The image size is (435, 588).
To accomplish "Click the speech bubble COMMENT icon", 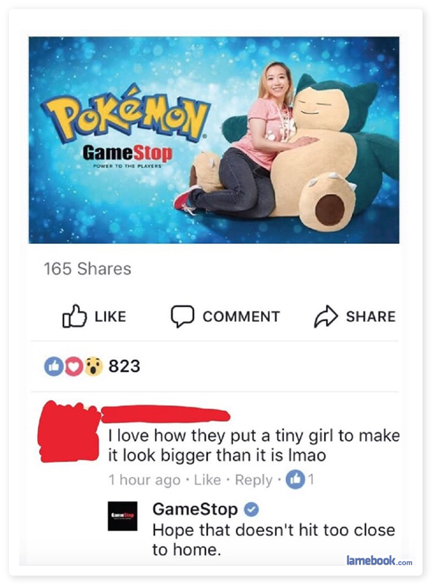I will click(182, 316).
